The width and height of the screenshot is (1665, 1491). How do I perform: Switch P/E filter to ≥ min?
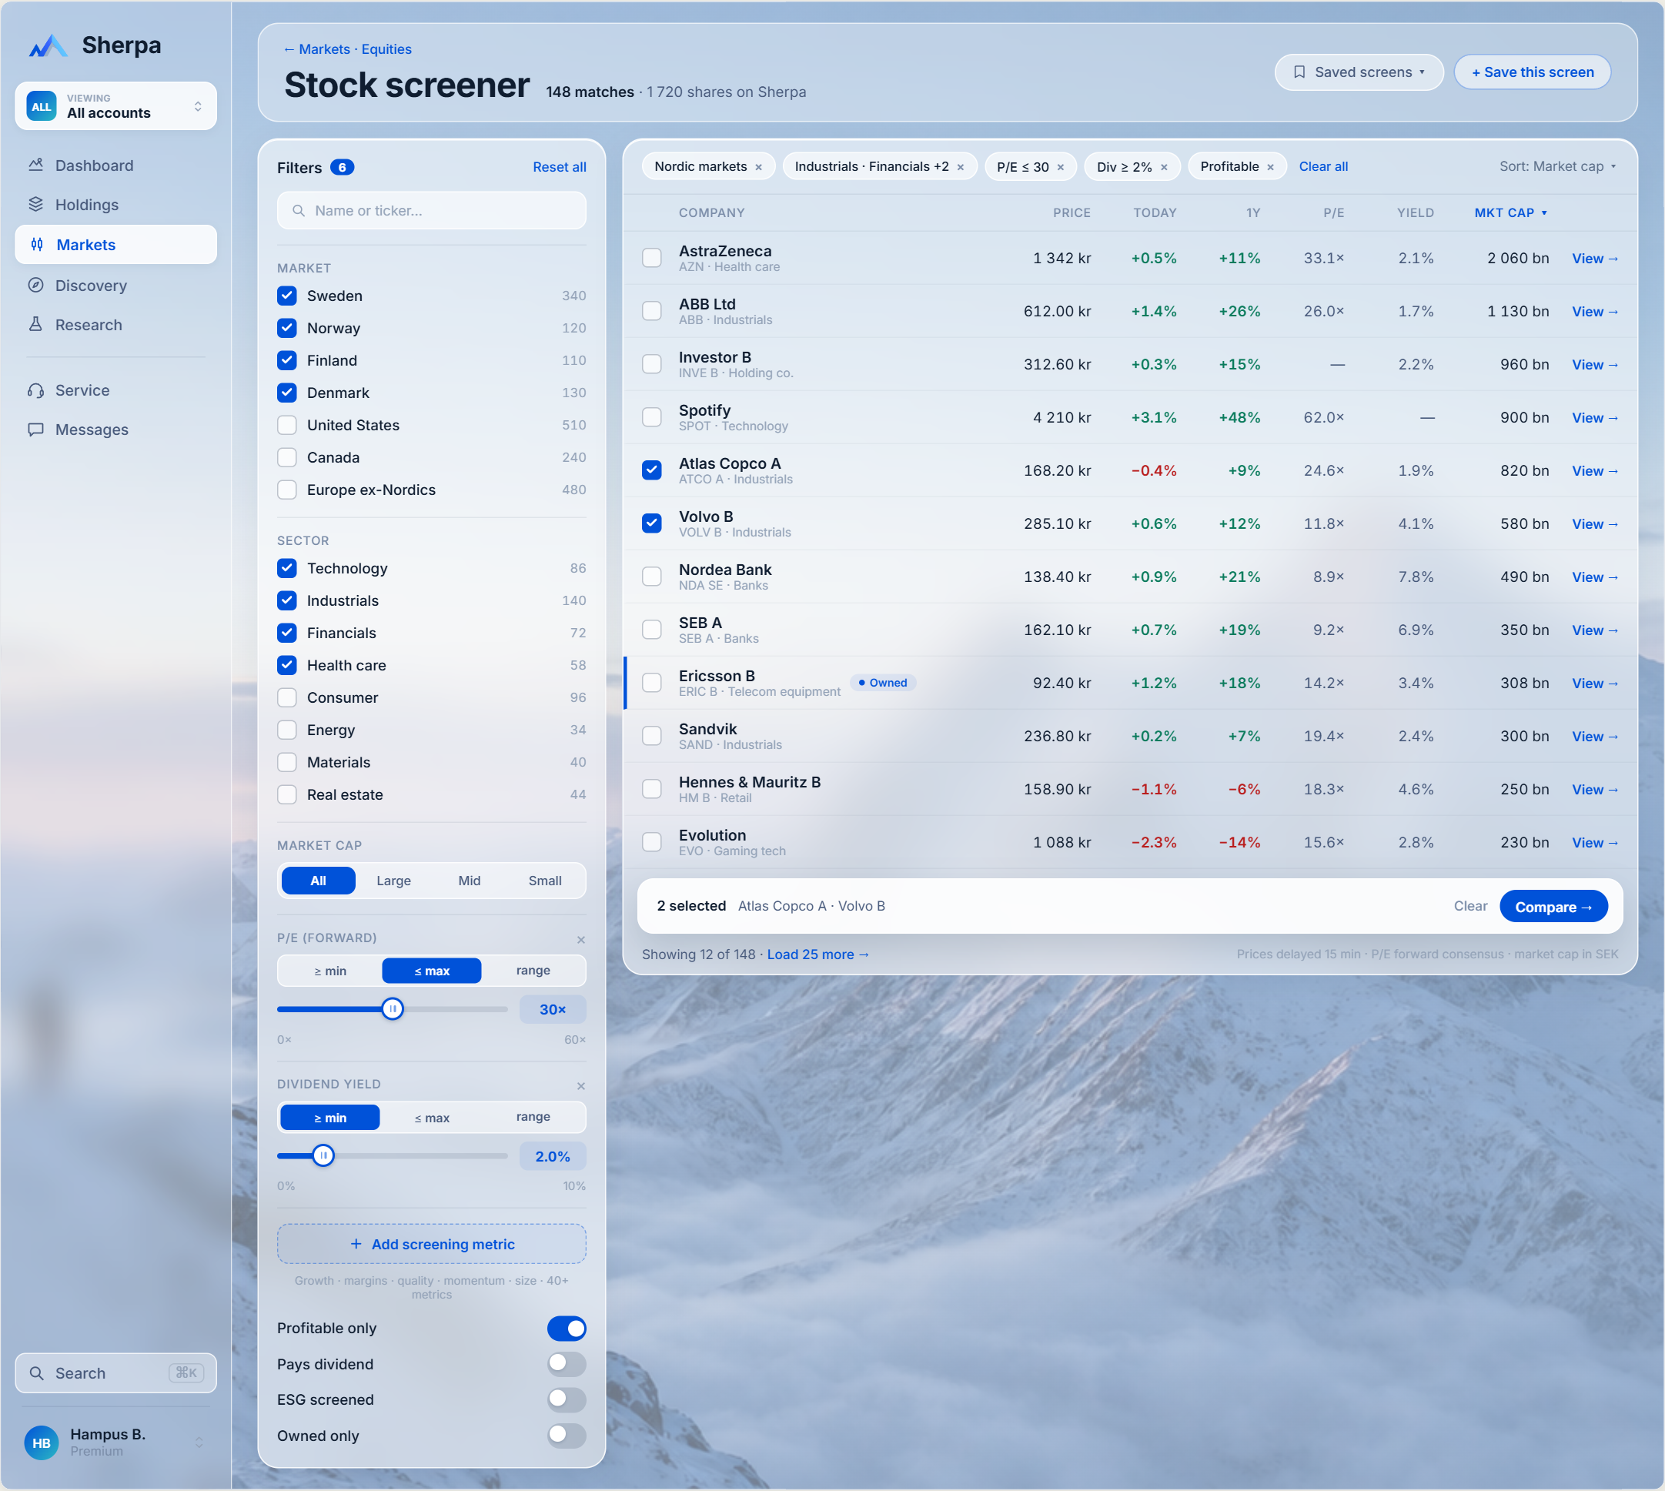330,971
